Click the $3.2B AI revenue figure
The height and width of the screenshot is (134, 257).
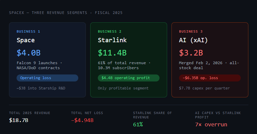(x=191, y=53)
